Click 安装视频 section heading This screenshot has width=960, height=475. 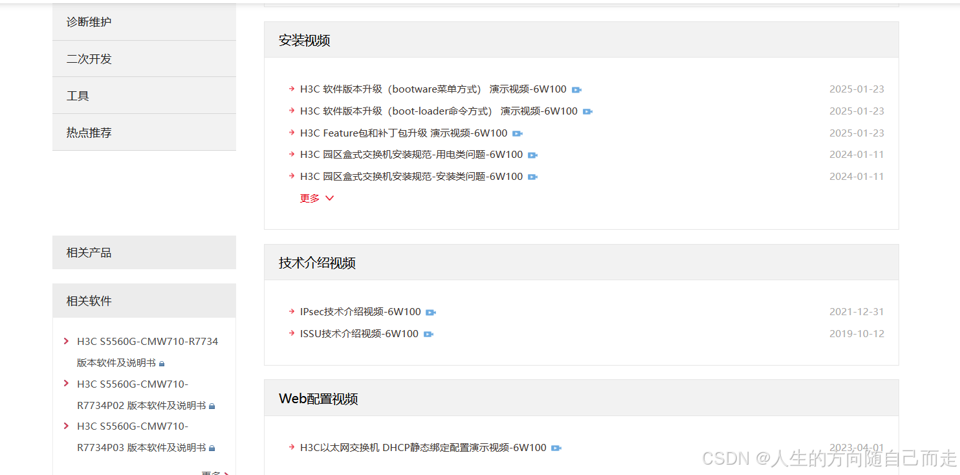coord(305,40)
